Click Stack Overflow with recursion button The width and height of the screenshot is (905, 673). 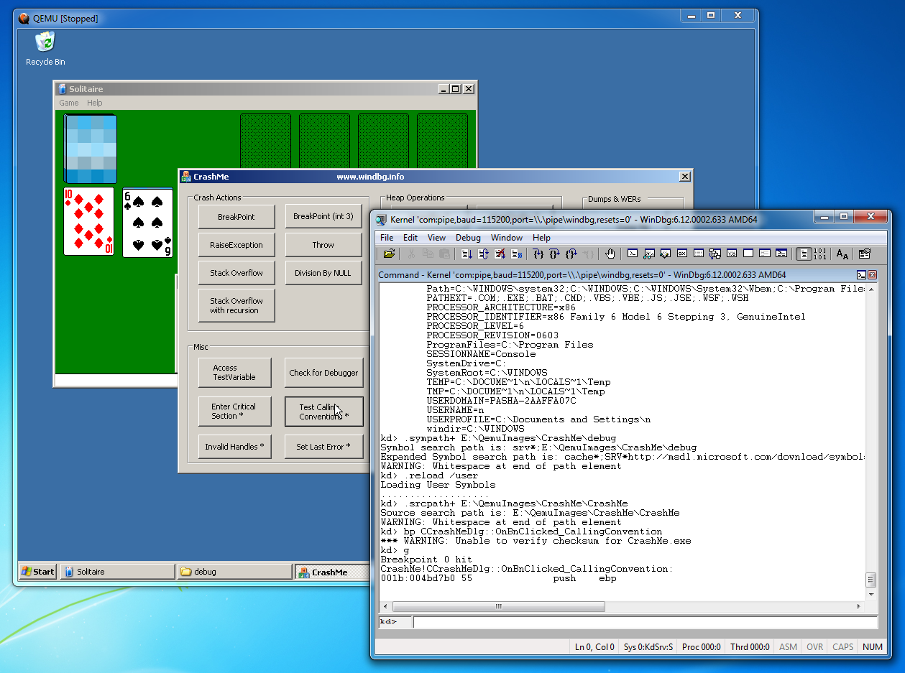tap(236, 305)
